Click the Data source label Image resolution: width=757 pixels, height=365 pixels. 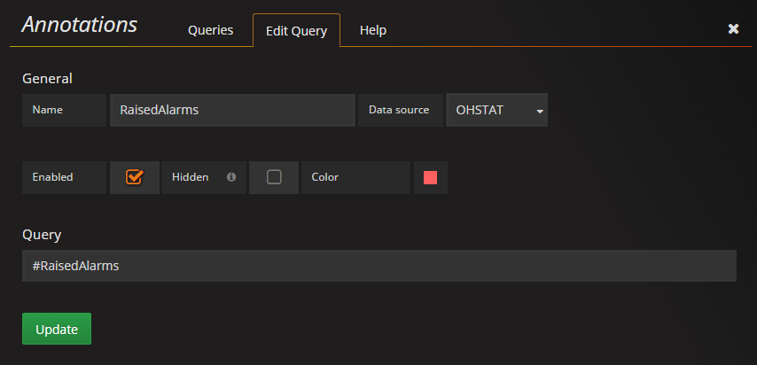point(399,110)
